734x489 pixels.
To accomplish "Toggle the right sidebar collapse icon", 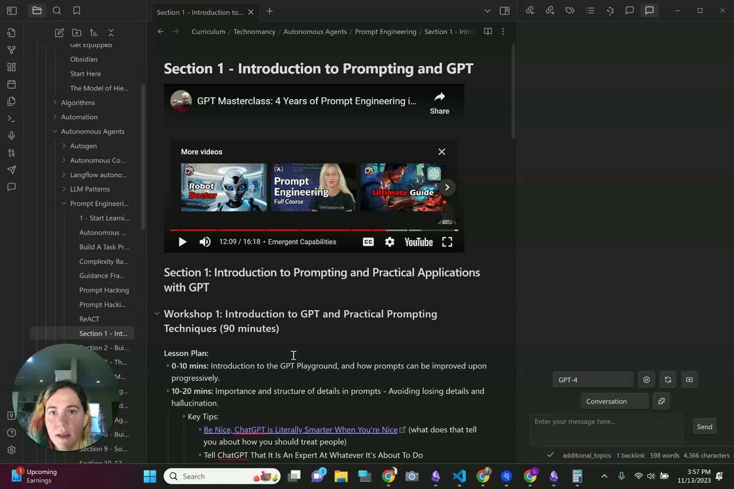I will point(505,10).
